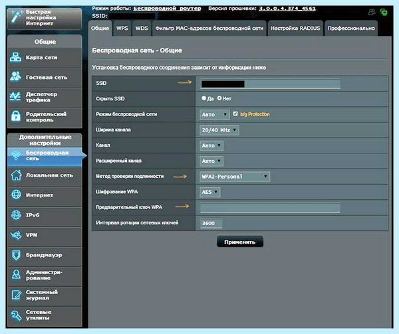This screenshot has width=399, height=334.
Task: Click 'Ширина канала' label
Action: (x=113, y=129)
